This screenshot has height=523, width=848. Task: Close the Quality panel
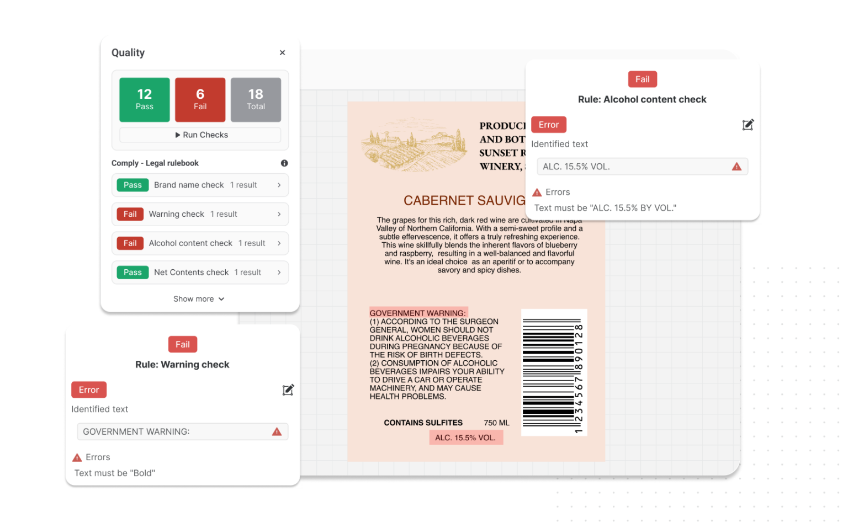(282, 52)
